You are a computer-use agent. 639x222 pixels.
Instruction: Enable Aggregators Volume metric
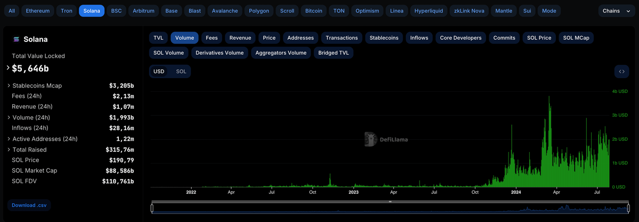(x=281, y=53)
